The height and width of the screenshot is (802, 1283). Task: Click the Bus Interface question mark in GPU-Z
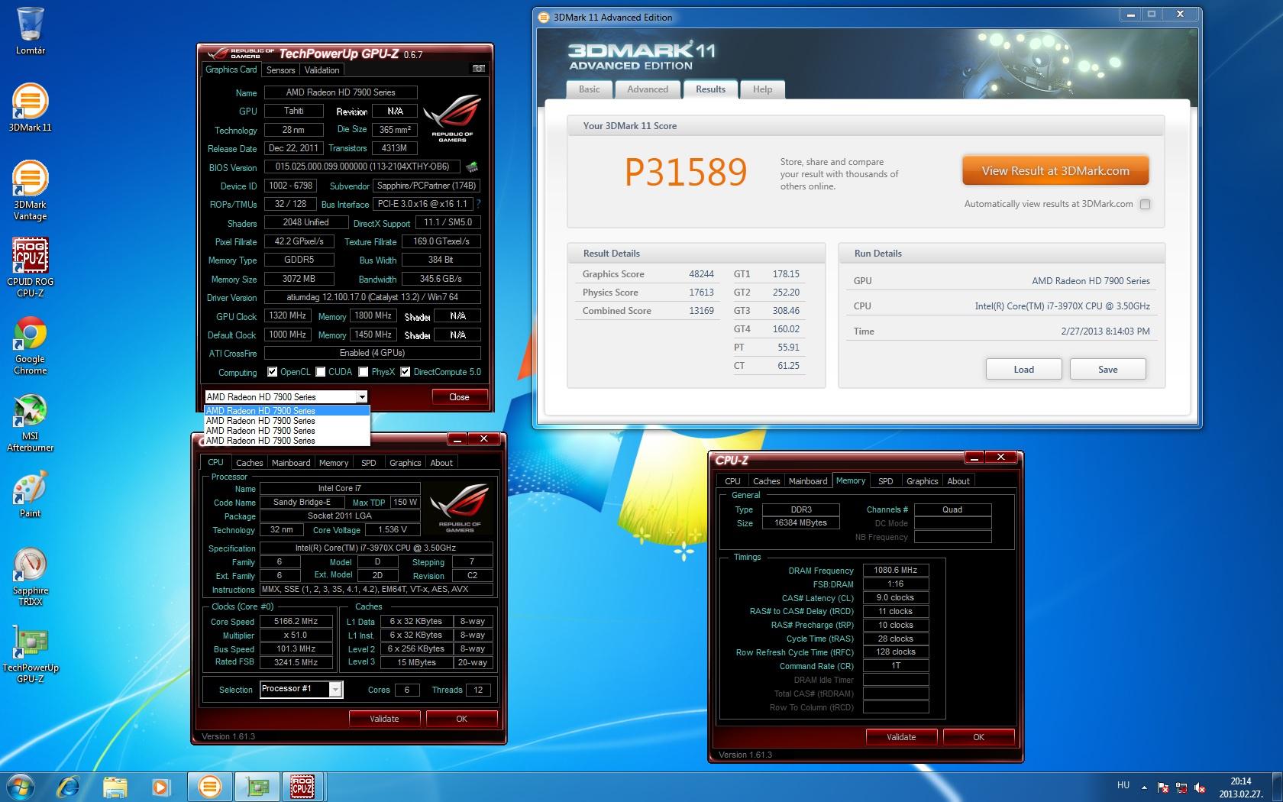(478, 204)
